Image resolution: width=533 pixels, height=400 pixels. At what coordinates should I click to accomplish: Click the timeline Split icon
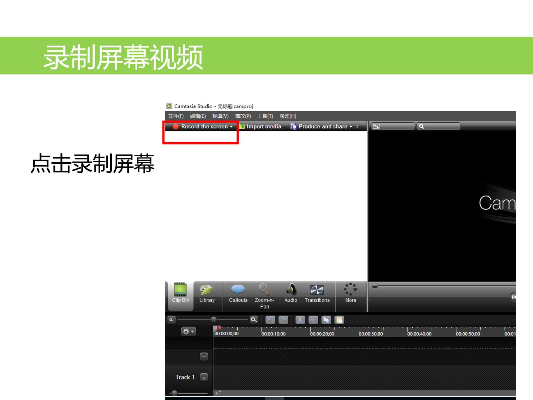(313, 320)
